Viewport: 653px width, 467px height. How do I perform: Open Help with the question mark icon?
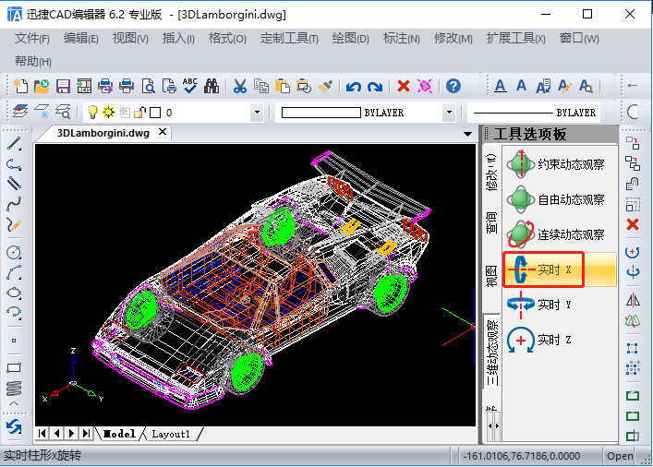pyautogui.click(x=453, y=86)
